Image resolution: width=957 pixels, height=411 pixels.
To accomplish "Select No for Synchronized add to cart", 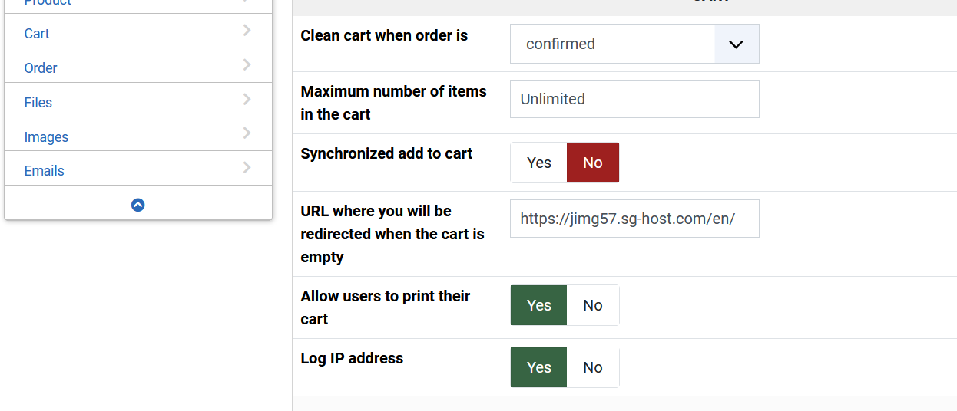I will (592, 163).
